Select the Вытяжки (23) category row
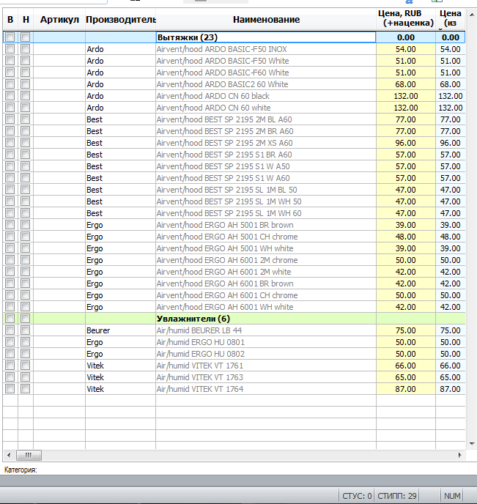477x504 pixels. tap(234, 37)
